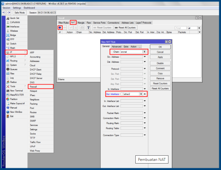Viewport: 221px width, 170px height.
Task: Click the Session address field
Action: pos(47,13)
